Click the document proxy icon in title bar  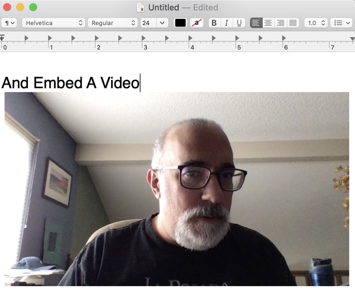coord(141,7)
